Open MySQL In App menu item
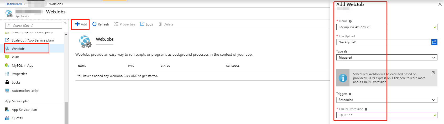Screen dimensions: 444x124 (x=23, y=65)
